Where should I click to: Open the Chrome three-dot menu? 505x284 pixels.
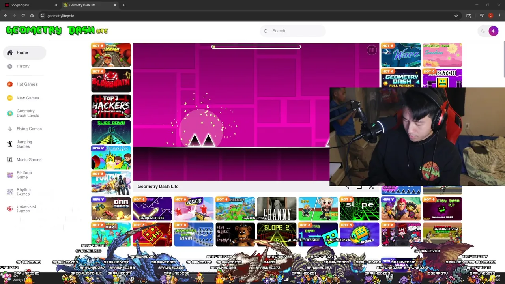[499, 15]
